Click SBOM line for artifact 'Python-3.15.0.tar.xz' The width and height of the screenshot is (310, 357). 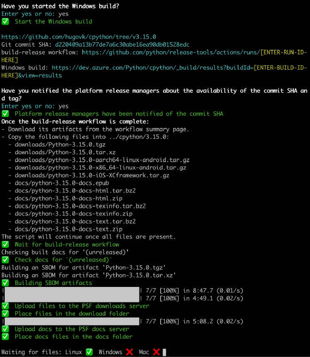coord(88,275)
